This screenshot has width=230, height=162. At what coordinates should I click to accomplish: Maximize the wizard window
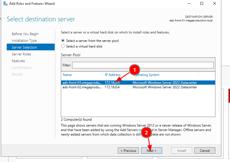click(x=202, y=4)
